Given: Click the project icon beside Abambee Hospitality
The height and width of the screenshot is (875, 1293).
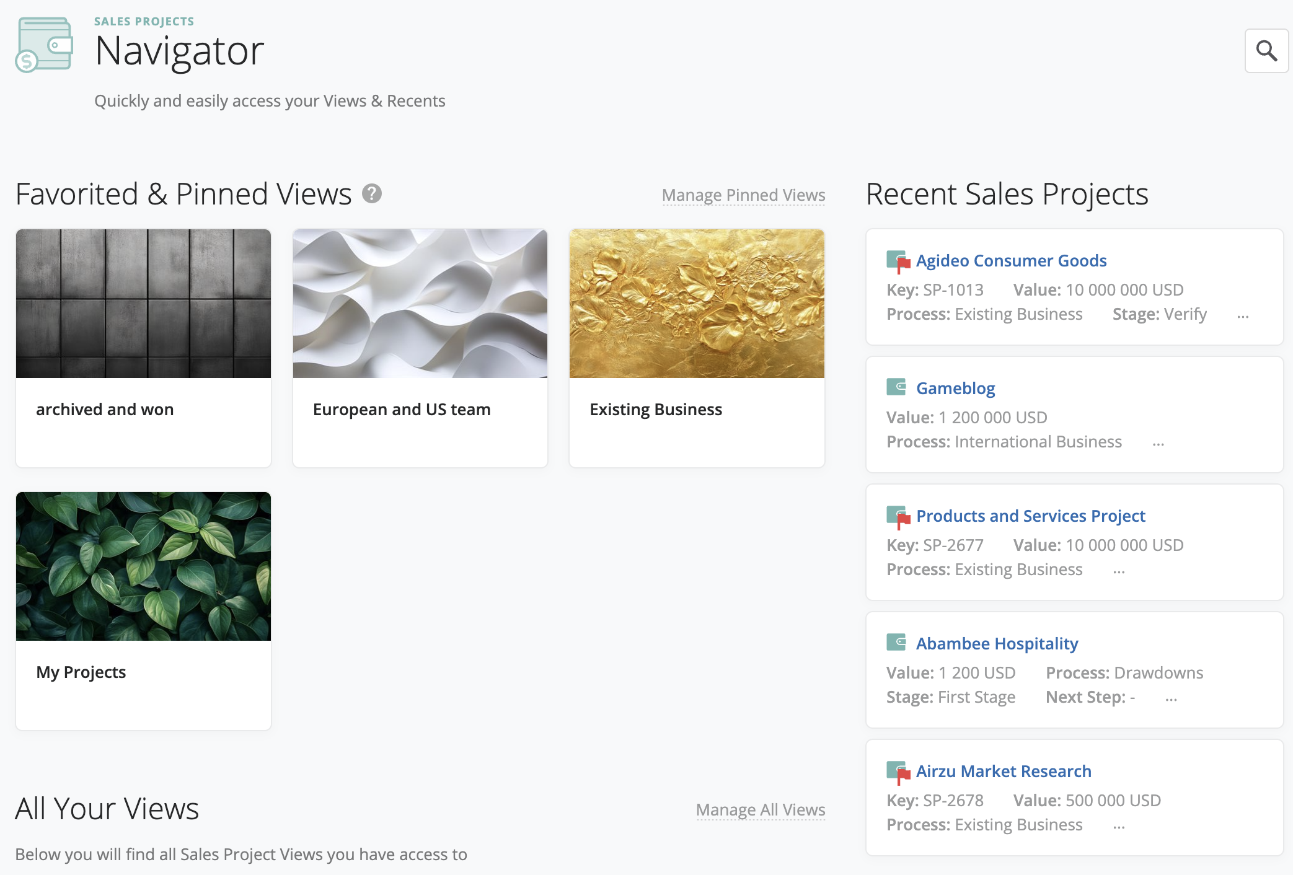Looking at the screenshot, I should (x=896, y=643).
